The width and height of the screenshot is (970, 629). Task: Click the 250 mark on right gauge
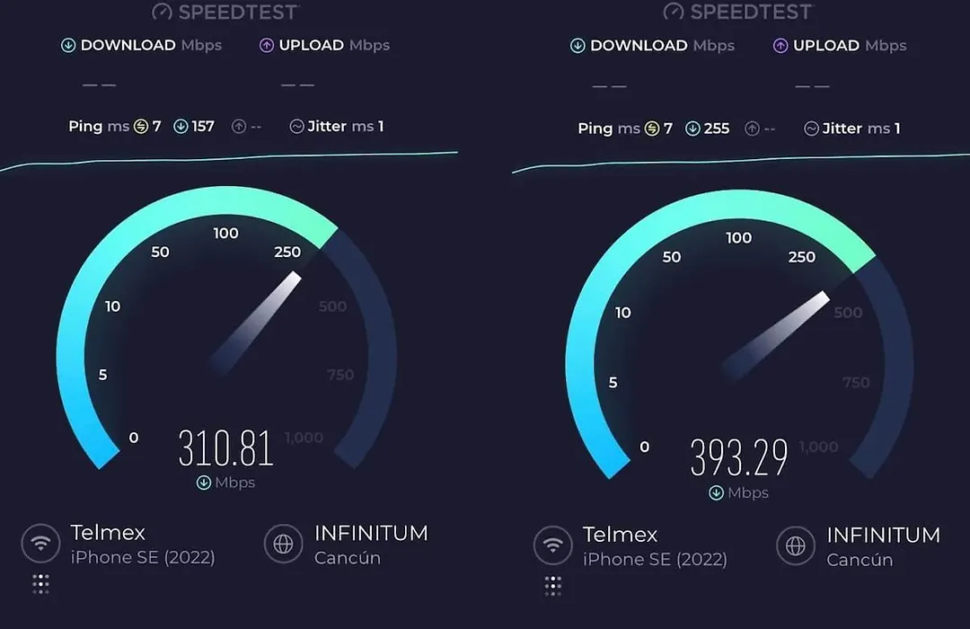click(802, 257)
